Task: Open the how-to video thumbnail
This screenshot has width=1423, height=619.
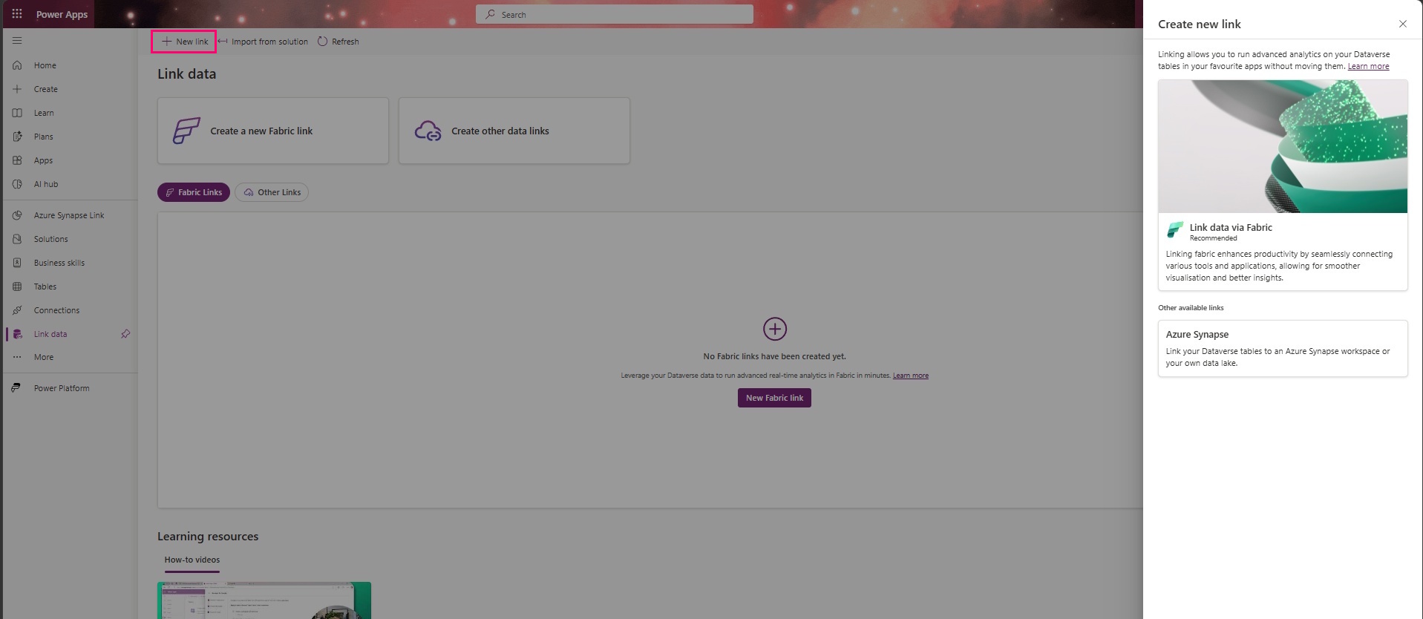Action: (264, 600)
